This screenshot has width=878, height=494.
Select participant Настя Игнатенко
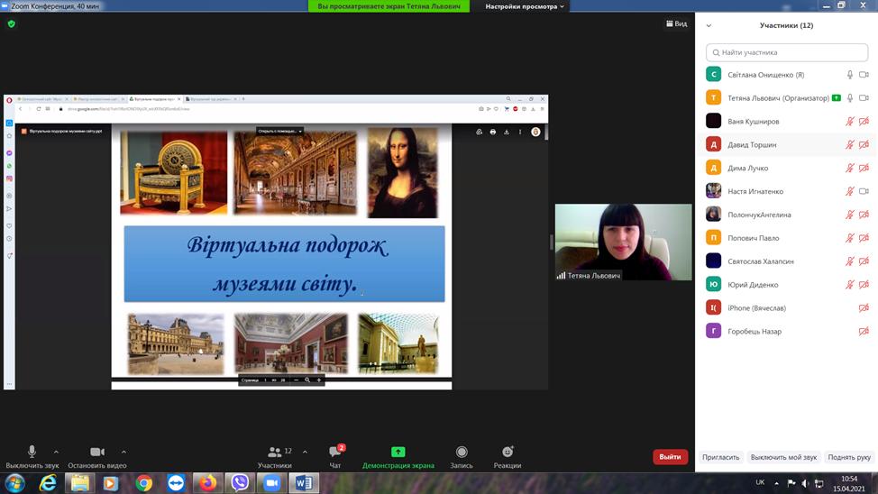click(787, 191)
